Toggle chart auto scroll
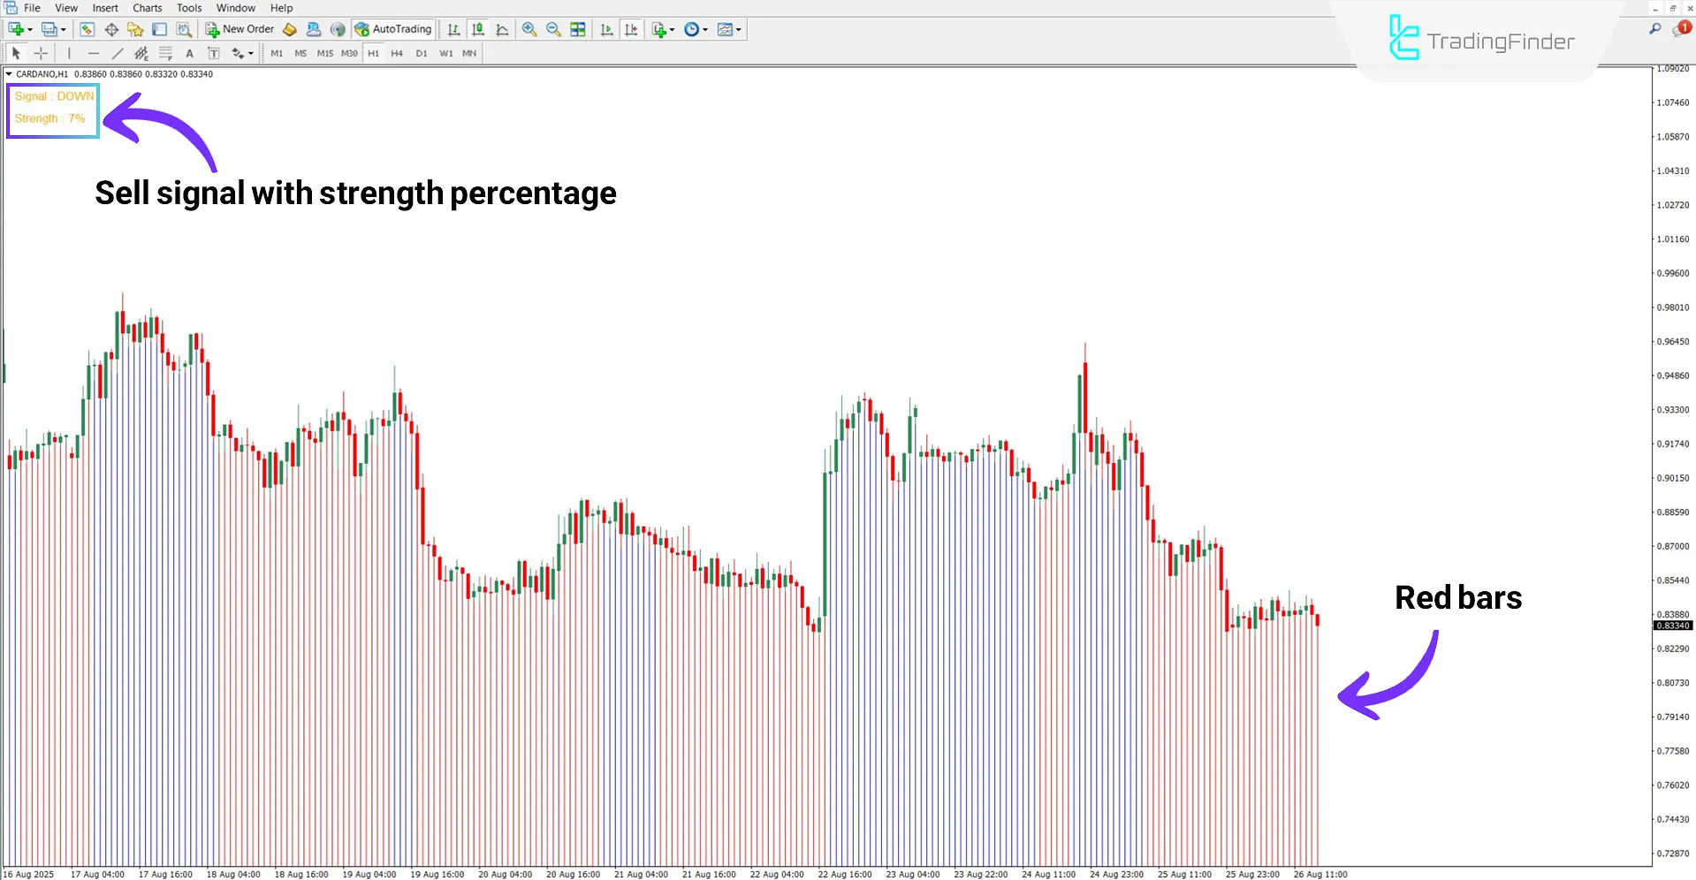The width and height of the screenshot is (1696, 880). [x=607, y=29]
